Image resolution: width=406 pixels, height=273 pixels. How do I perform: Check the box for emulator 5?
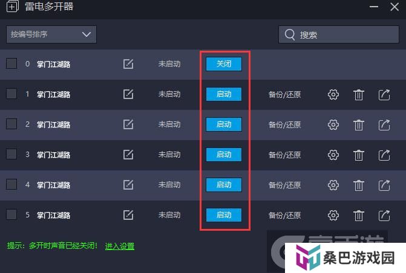pyautogui.click(x=11, y=214)
